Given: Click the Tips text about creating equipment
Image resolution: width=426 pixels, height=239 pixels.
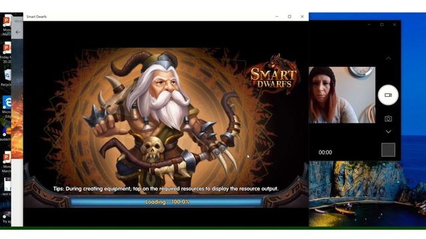Looking at the screenshot, I should click(x=166, y=189).
